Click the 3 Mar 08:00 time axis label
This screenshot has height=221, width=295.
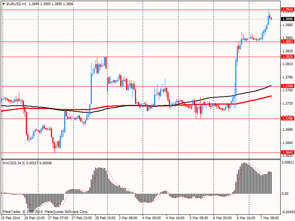[128, 218]
